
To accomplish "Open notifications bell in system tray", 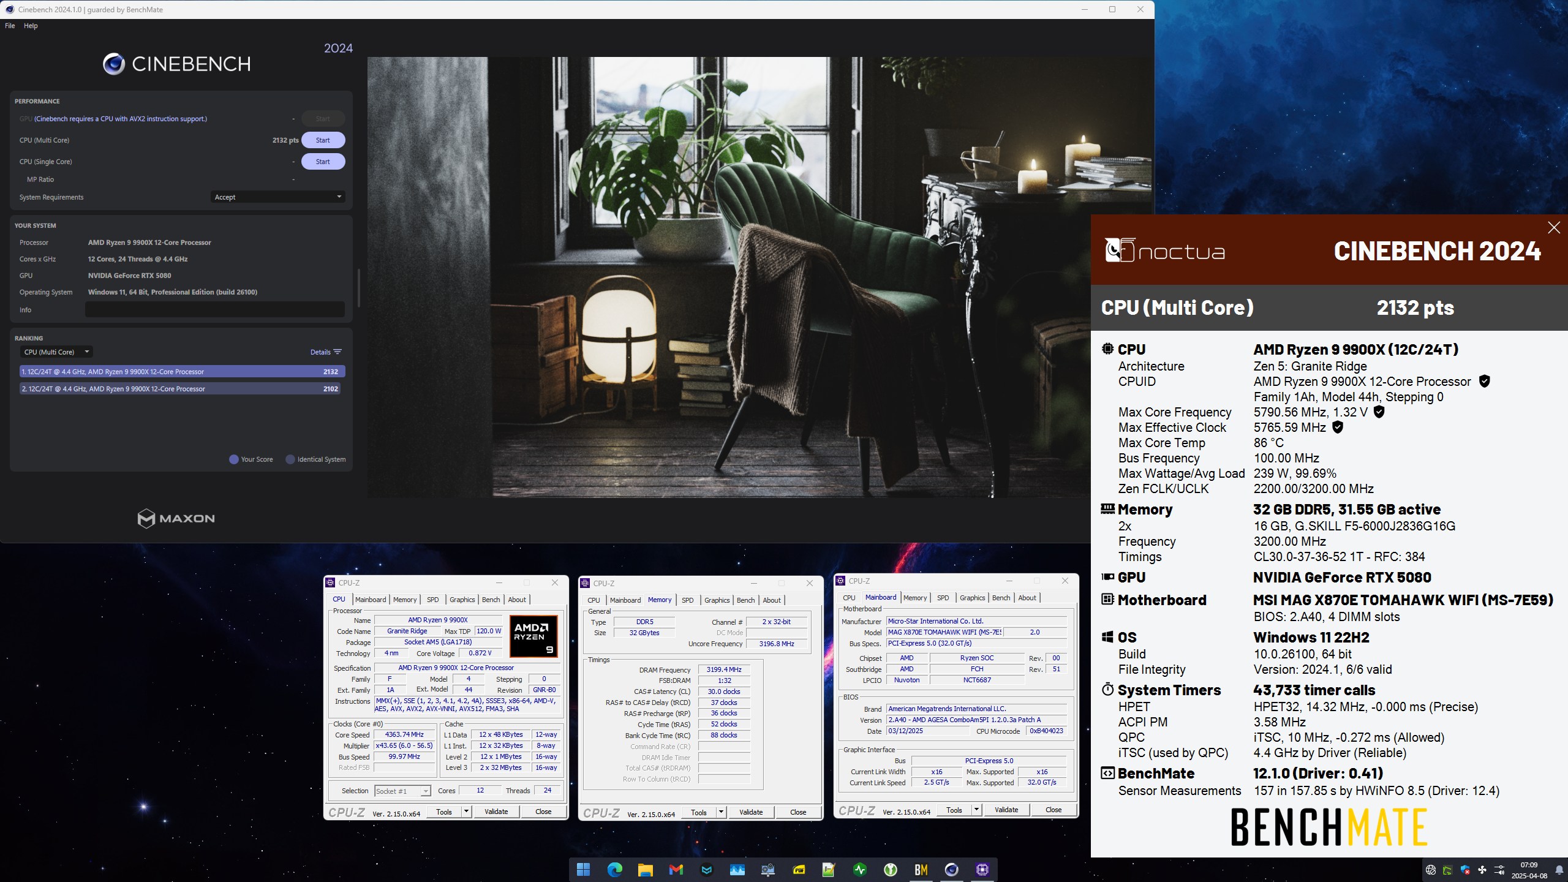I will [1559, 870].
